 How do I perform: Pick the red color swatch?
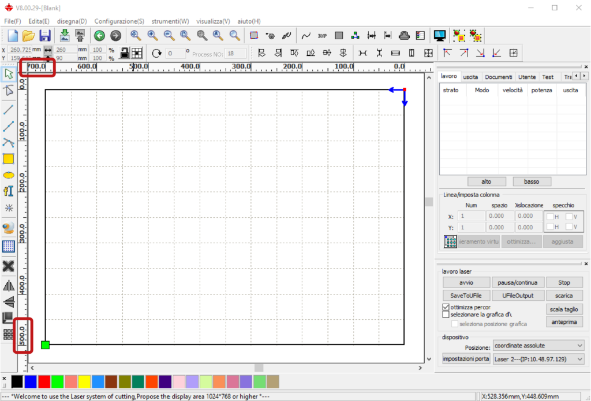point(44,381)
